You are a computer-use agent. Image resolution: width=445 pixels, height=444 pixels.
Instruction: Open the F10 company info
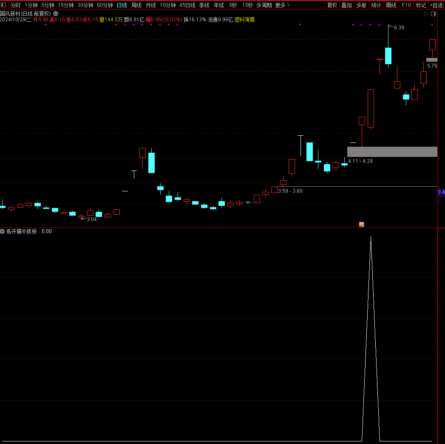tap(406, 5)
